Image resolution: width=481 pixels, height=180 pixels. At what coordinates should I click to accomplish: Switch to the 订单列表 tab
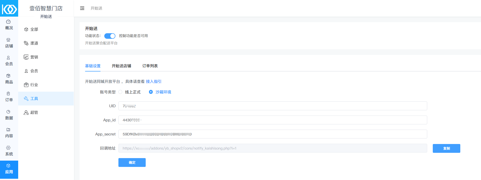click(x=150, y=66)
